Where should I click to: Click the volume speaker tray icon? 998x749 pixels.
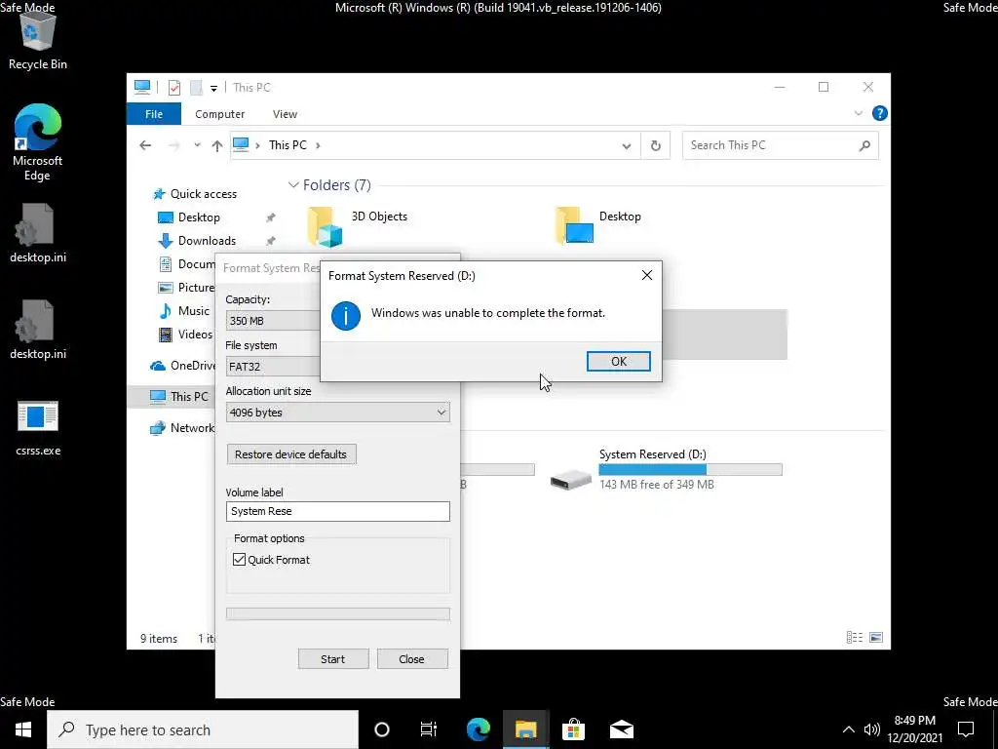[x=872, y=729]
